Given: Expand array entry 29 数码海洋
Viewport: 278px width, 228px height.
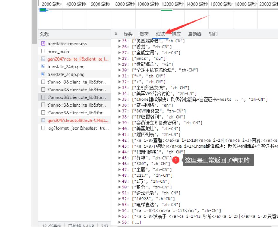Looking at the screenshot, I should (x=119, y=64).
